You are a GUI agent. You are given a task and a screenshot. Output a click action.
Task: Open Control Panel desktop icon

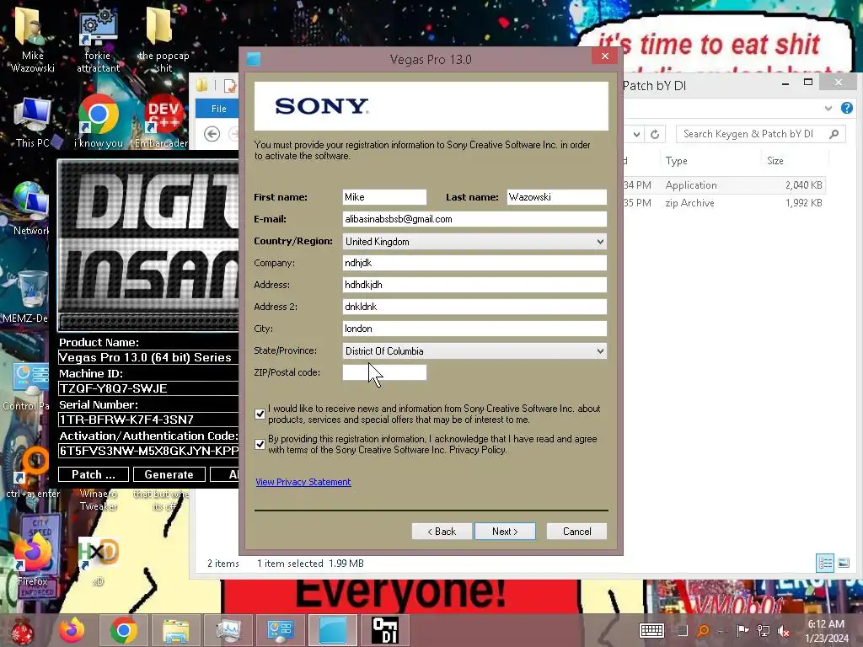click(x=26, y=385)
